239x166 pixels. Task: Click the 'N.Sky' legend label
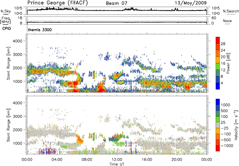tap(6, 11)
